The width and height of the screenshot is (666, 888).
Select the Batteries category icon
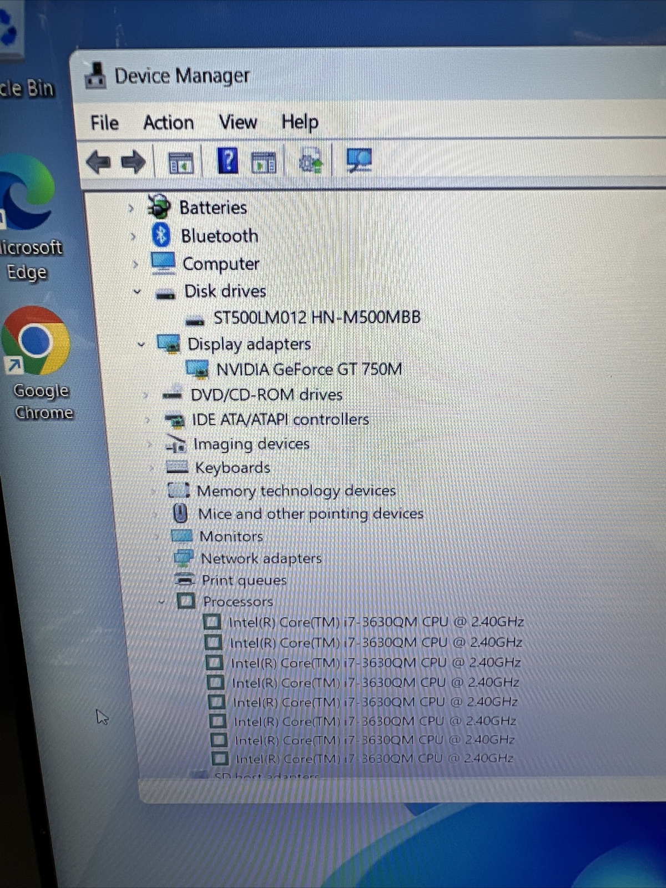coord(159,206)
